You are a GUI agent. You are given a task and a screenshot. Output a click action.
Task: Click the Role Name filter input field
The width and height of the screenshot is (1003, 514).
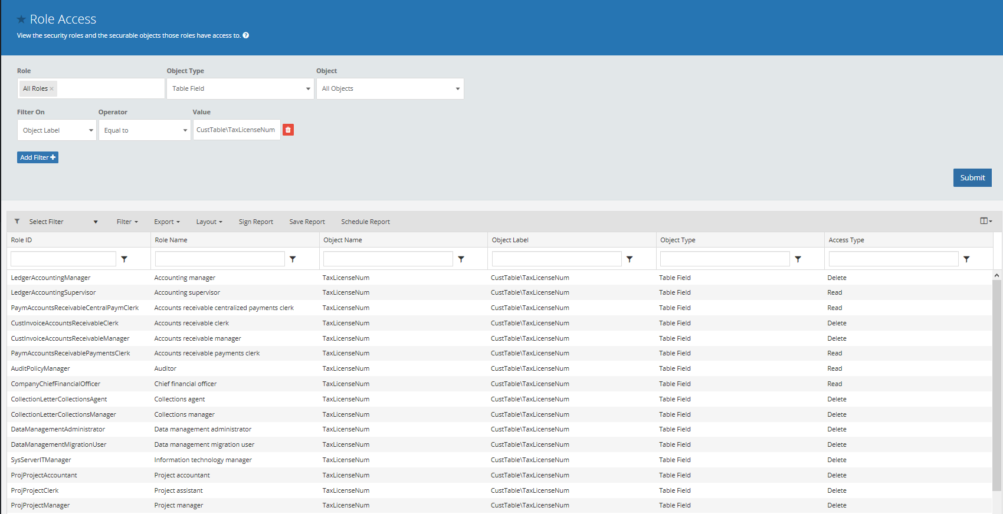220,259
